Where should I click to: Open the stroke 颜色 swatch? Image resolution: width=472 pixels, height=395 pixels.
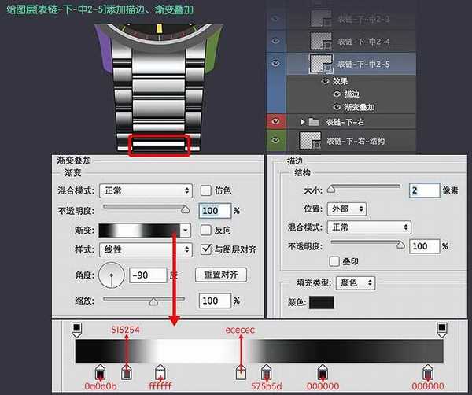coord(322,303)
